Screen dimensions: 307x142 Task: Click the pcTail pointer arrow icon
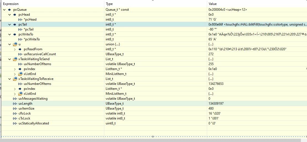[x=15, y=24]
